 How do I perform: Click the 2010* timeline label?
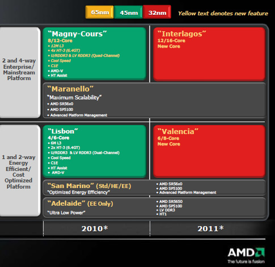point(95,228)
